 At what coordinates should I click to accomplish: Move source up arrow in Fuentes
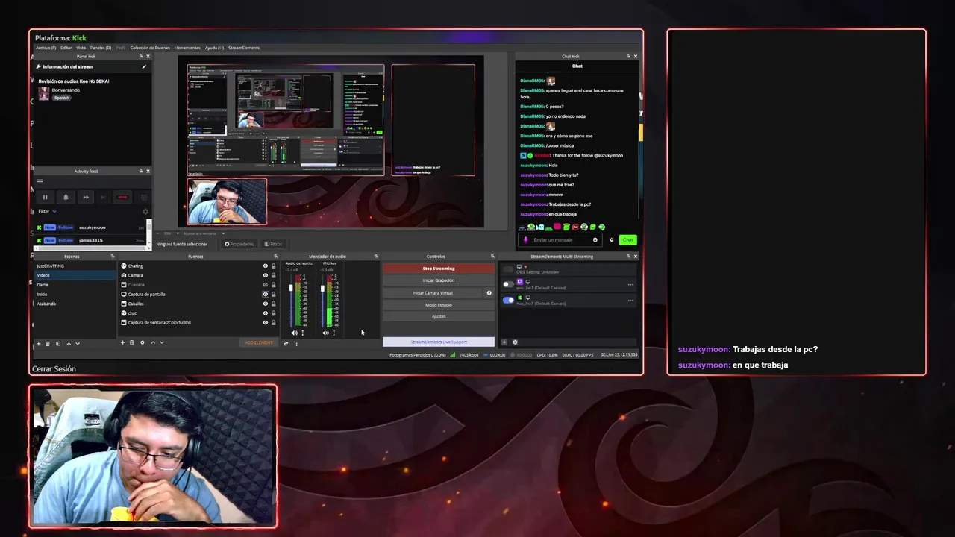pos(153,342)
